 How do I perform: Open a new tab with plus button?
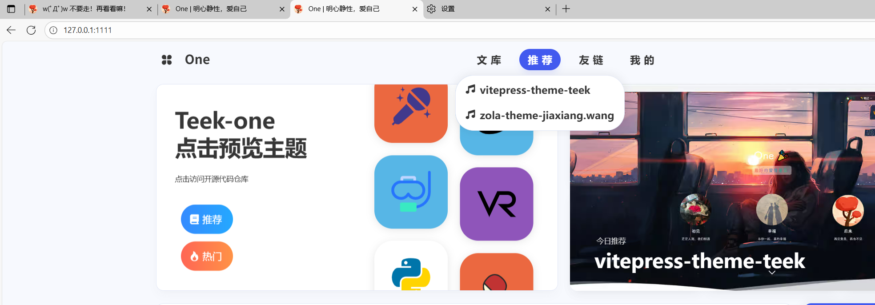pos(566,9)
